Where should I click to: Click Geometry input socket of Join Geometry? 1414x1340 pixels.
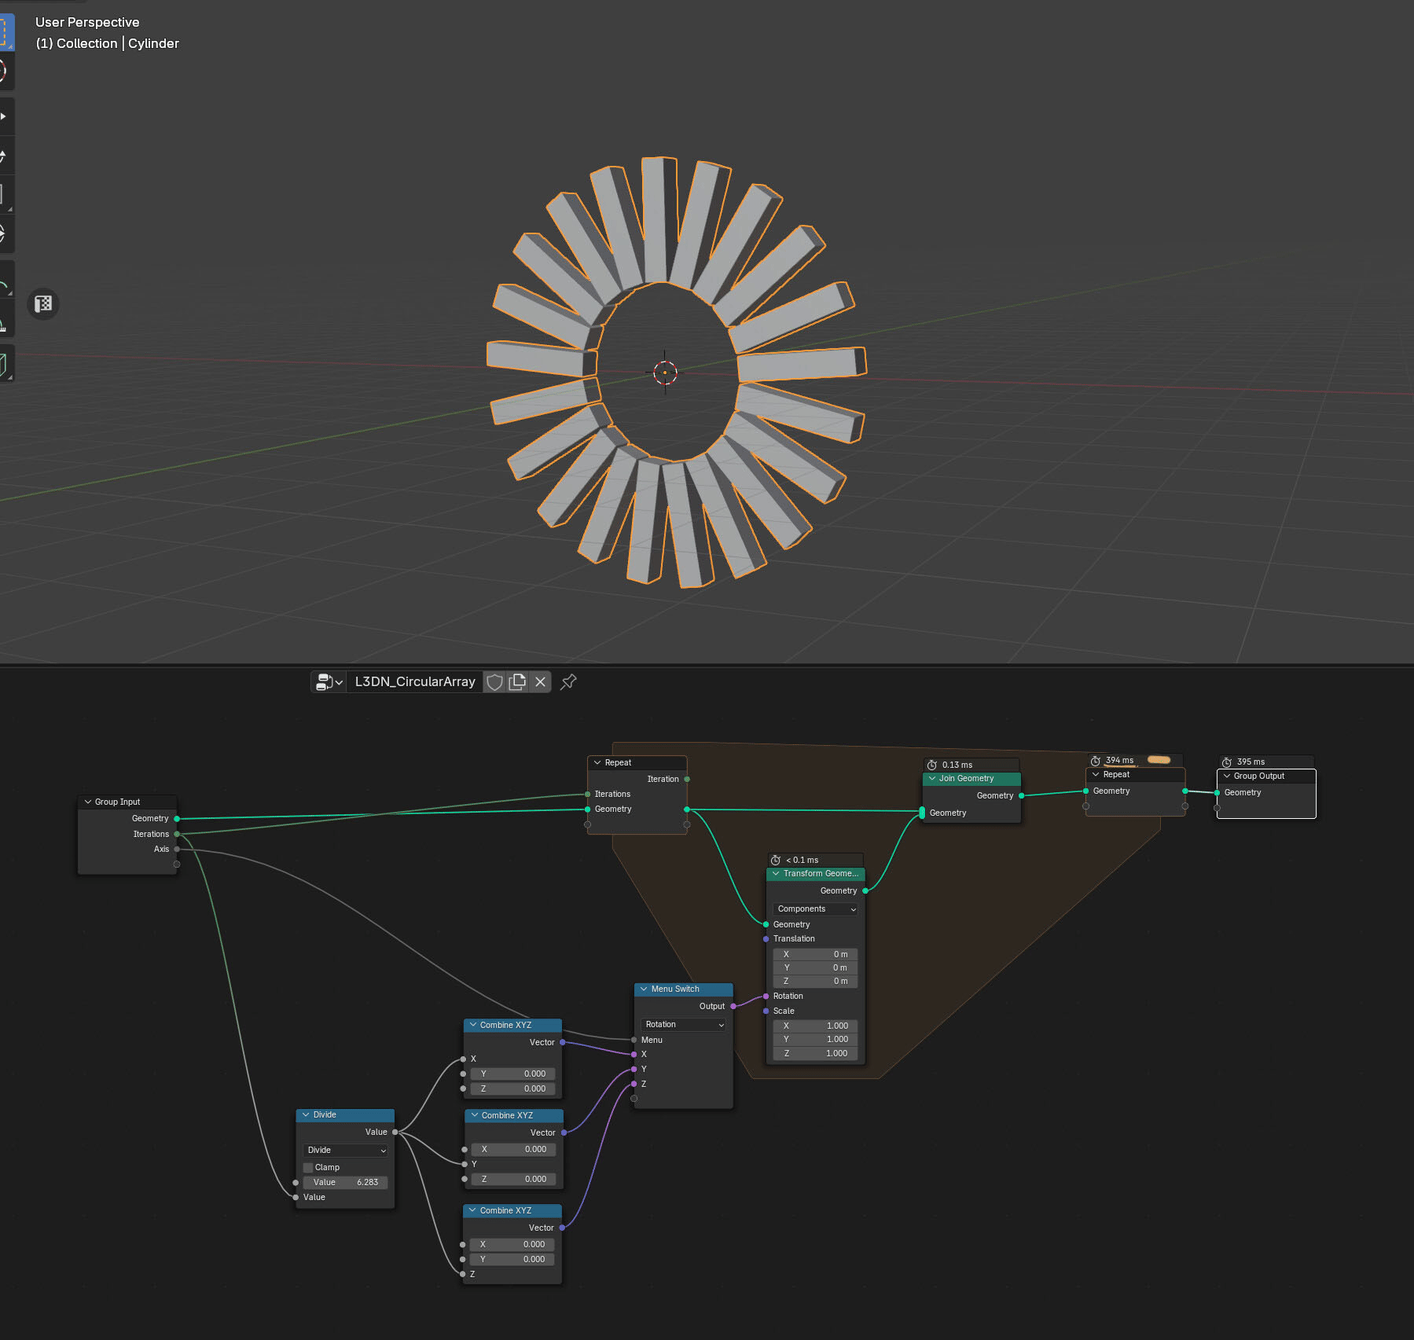coord(922,813)
